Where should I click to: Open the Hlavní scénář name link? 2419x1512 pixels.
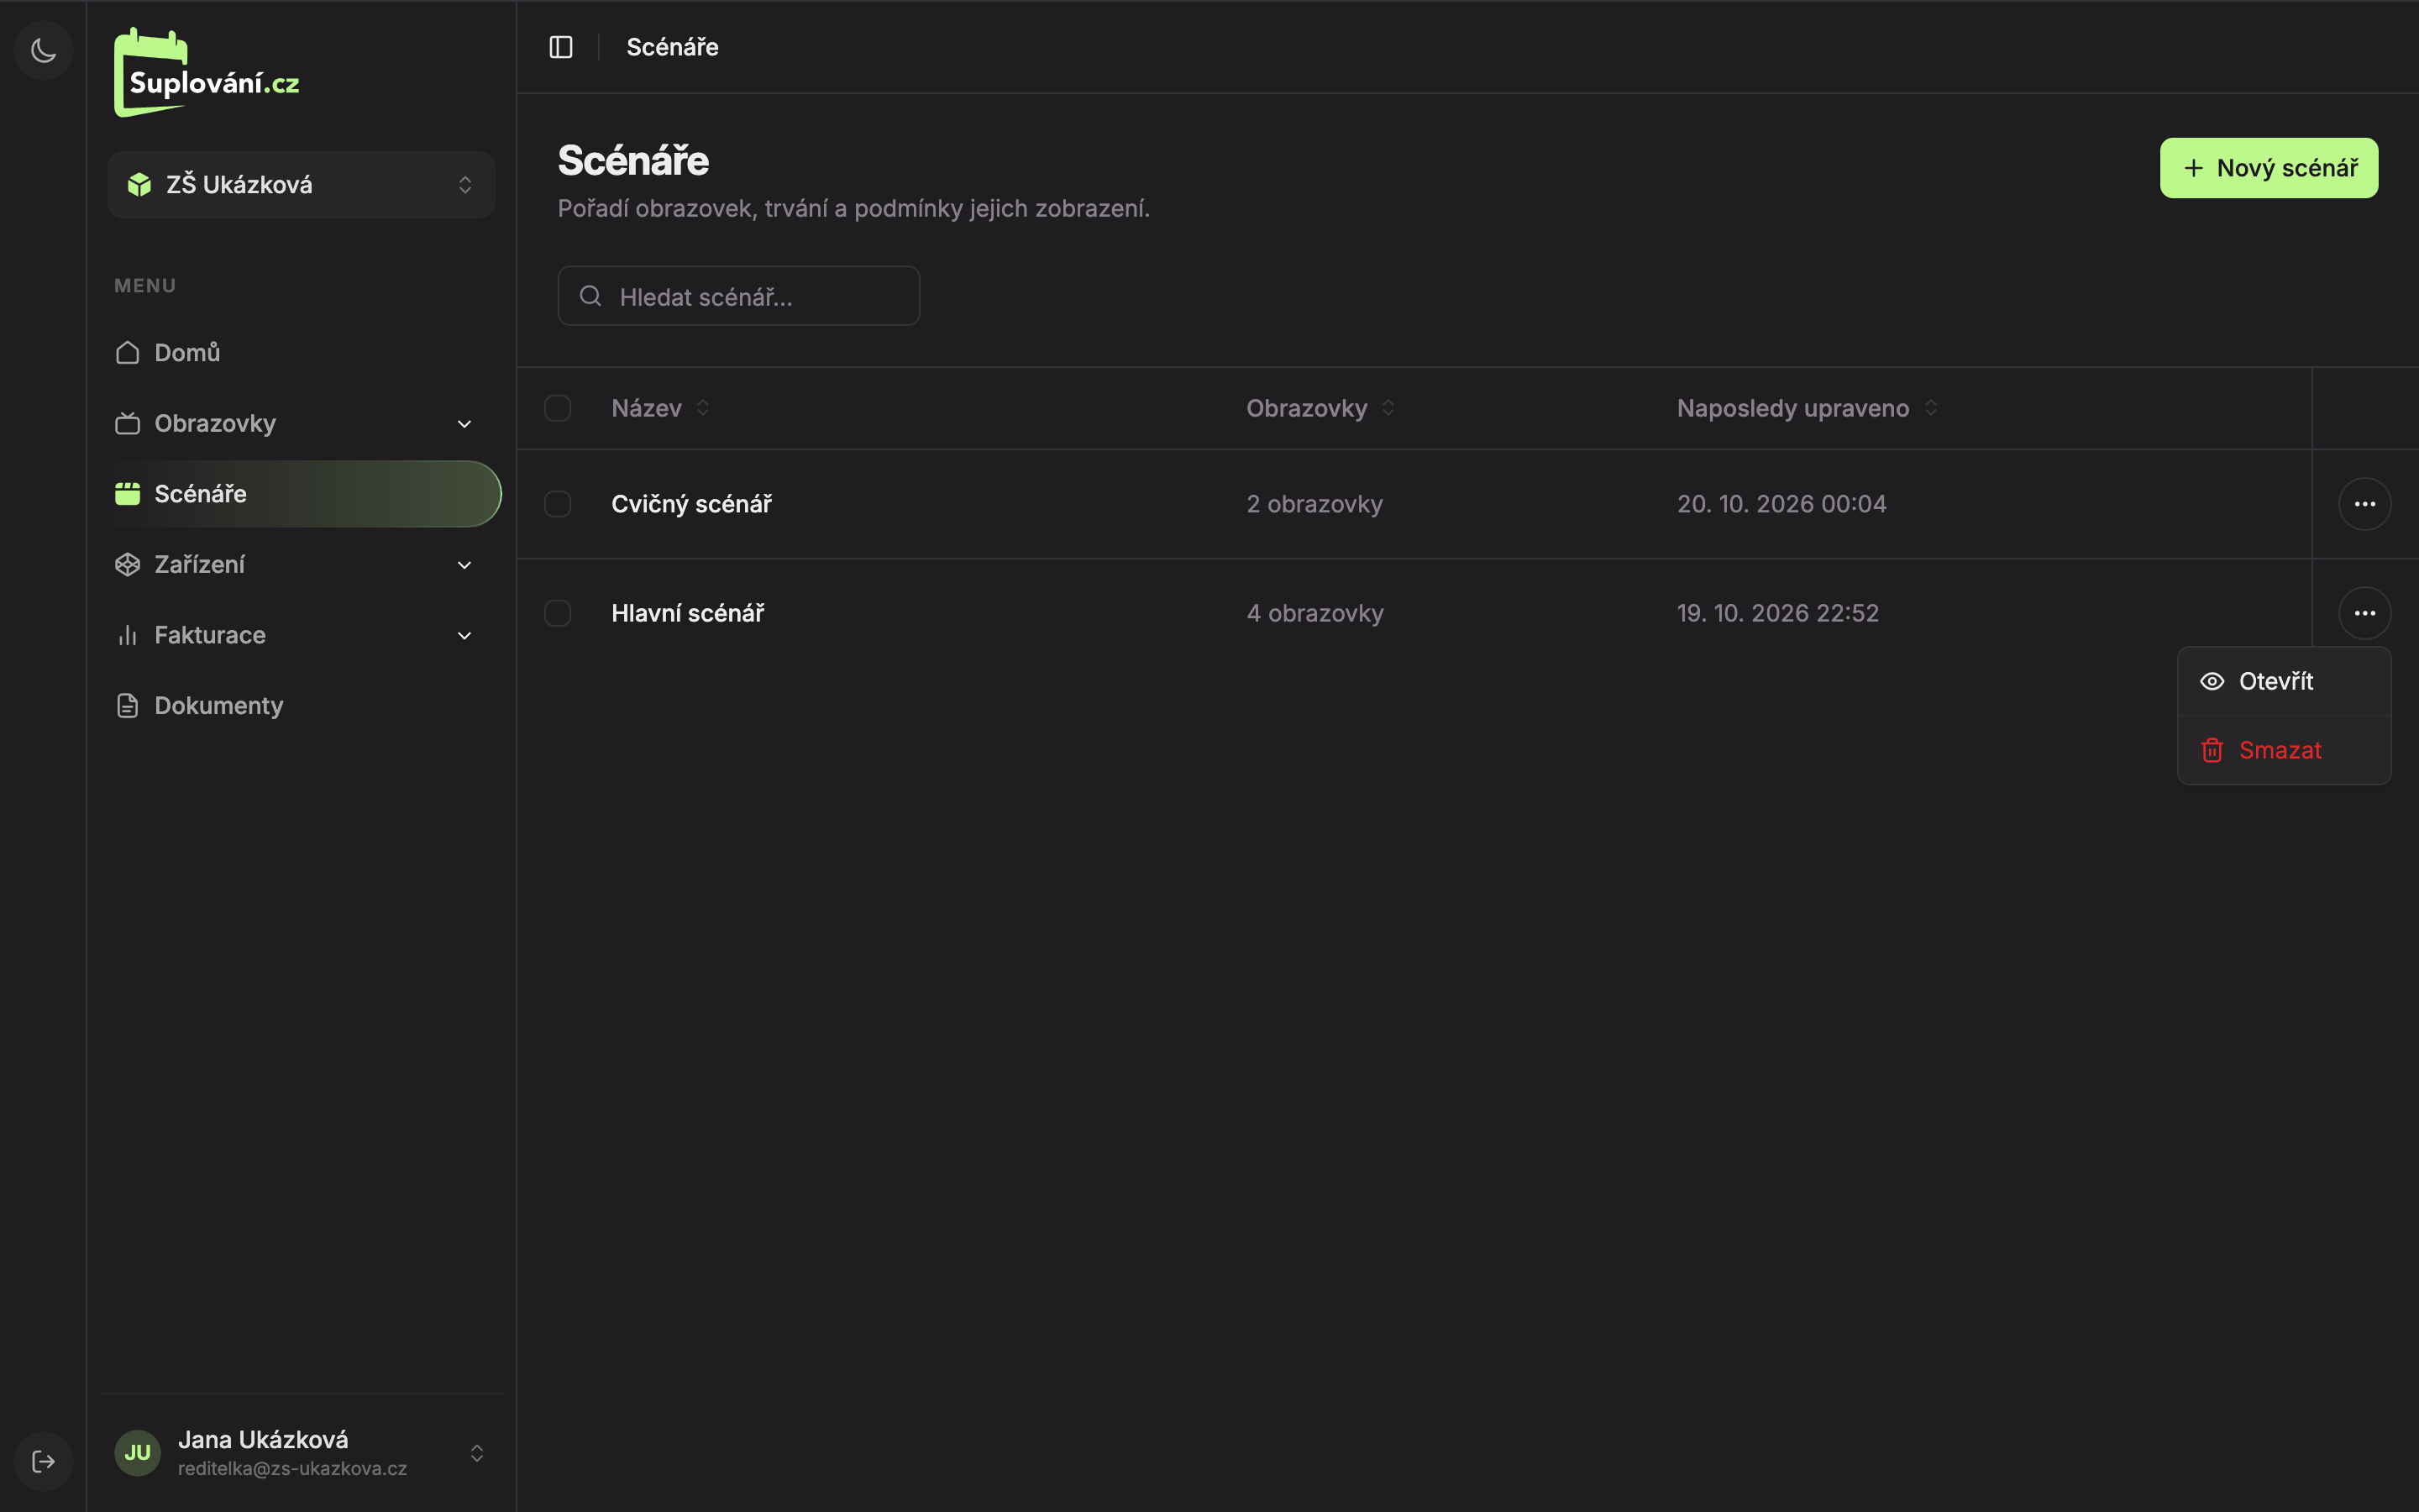coord(688,613)
